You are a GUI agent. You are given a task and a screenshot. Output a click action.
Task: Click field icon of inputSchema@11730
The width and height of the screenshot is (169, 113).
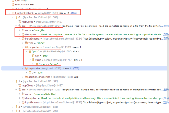tap(23, 102)
